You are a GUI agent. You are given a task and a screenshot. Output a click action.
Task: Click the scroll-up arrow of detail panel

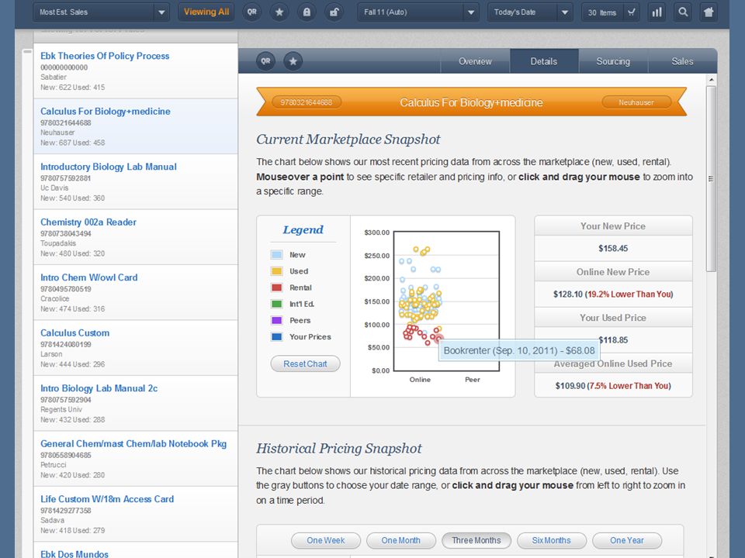(x=711, y=80)
